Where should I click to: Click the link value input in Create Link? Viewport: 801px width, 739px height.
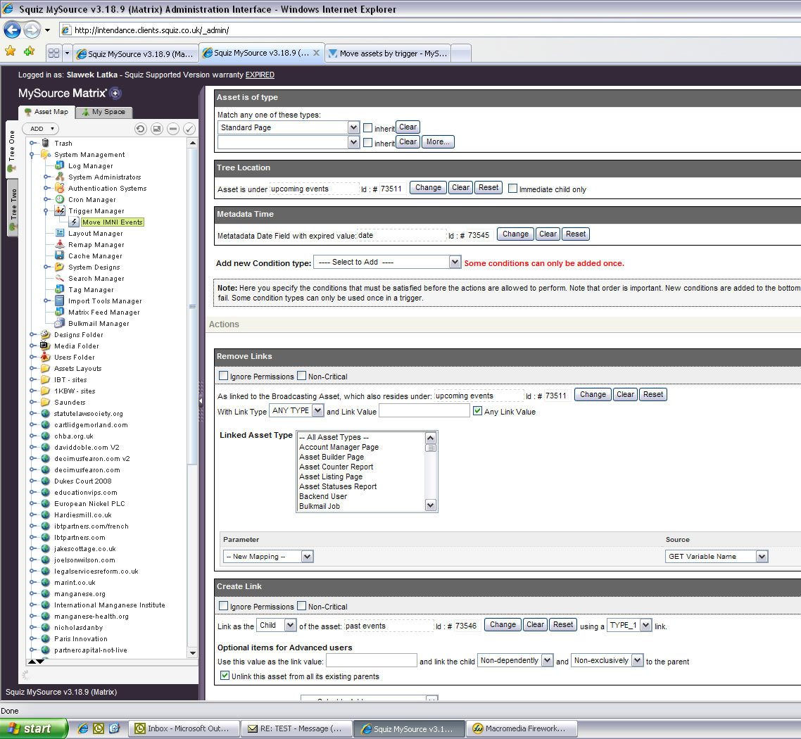click(x=372, y=660)
